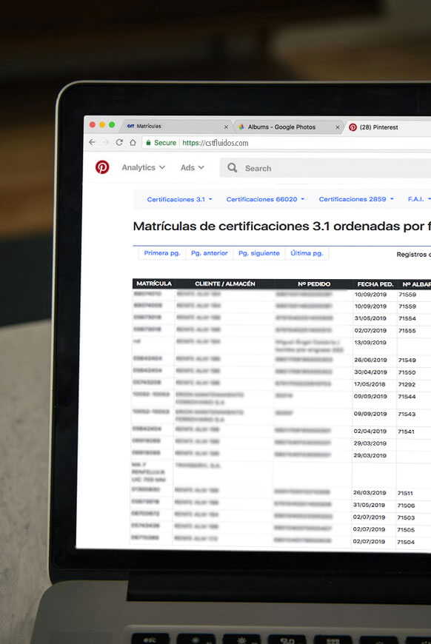
Task: Click the date 31/05/2019 beside 71506
Action: pyautogui.click(x=369, y=505)
